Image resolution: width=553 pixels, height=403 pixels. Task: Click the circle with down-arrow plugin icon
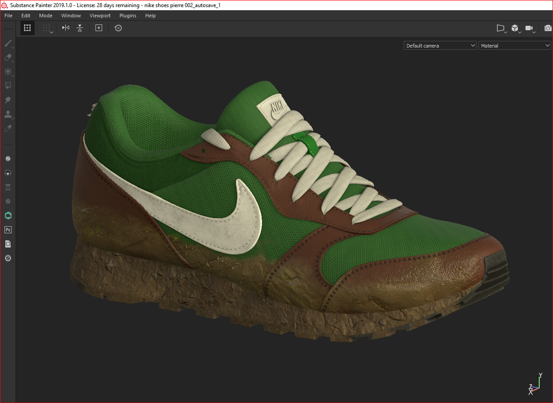point(8,173)
